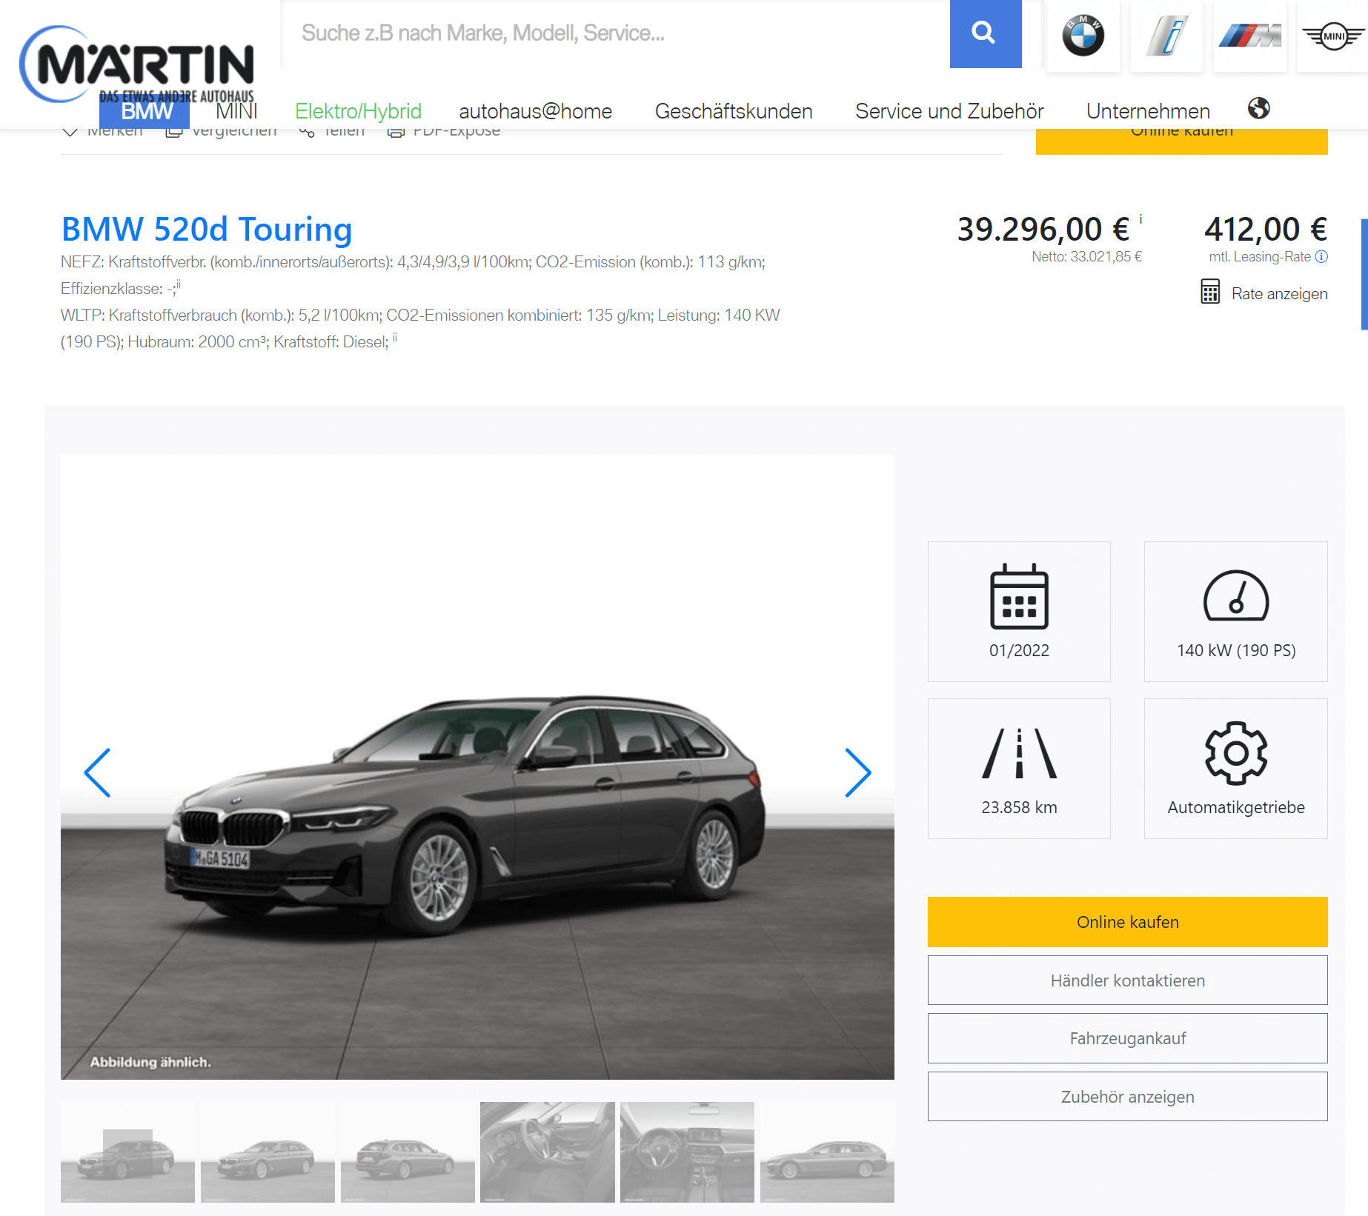Image resolution: width=1368 pixels, height=1216 pixels.
Task: Click the price info superscript icon
Action: [1140, 219]
